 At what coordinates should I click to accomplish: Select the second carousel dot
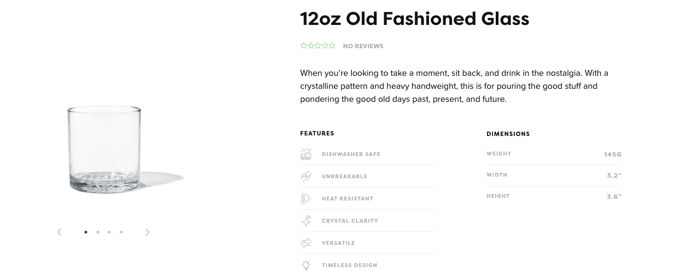[x=98, y=232]
